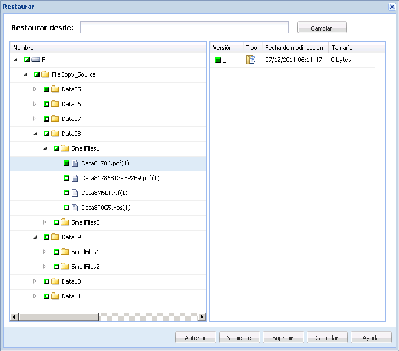Expand the Data07 folder
This screenshot has height=351, width=399.
pos(35,118)
